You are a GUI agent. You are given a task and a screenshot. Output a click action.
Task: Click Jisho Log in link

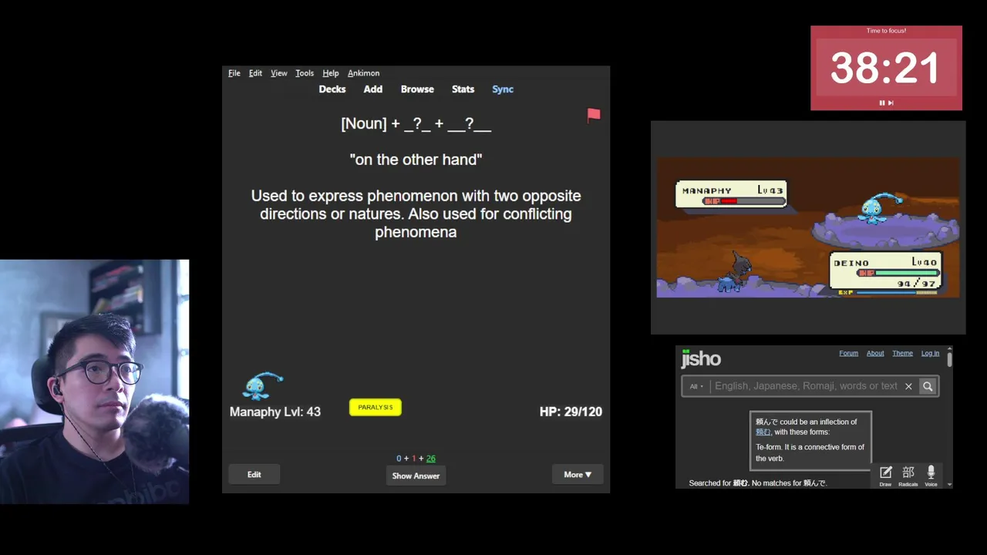click(930, 353)
